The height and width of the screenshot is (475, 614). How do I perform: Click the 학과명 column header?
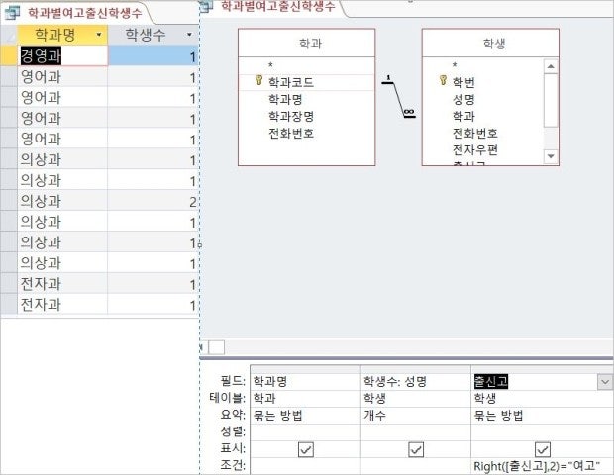[62, 35]
